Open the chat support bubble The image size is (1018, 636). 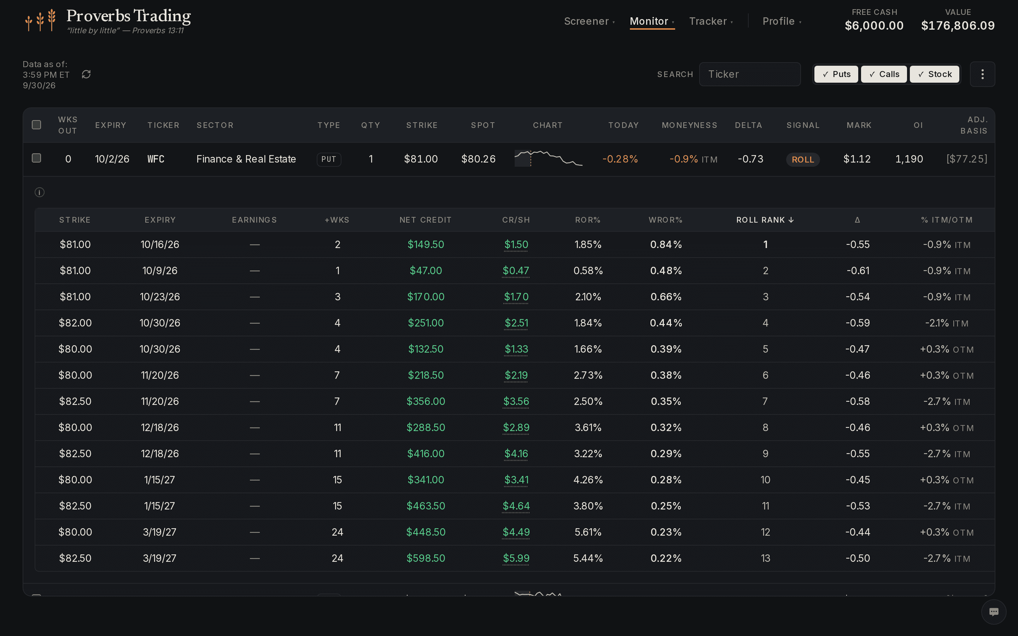pos(994,612)
